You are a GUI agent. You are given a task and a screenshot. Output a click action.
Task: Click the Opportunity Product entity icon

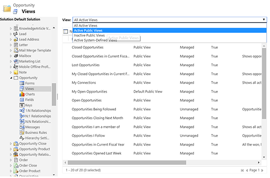(16, 149)
